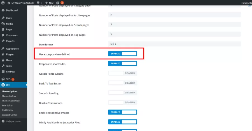Enable the Back To Top Button toggle
Viewport: 252px width, 131px height.
point(123,83)
